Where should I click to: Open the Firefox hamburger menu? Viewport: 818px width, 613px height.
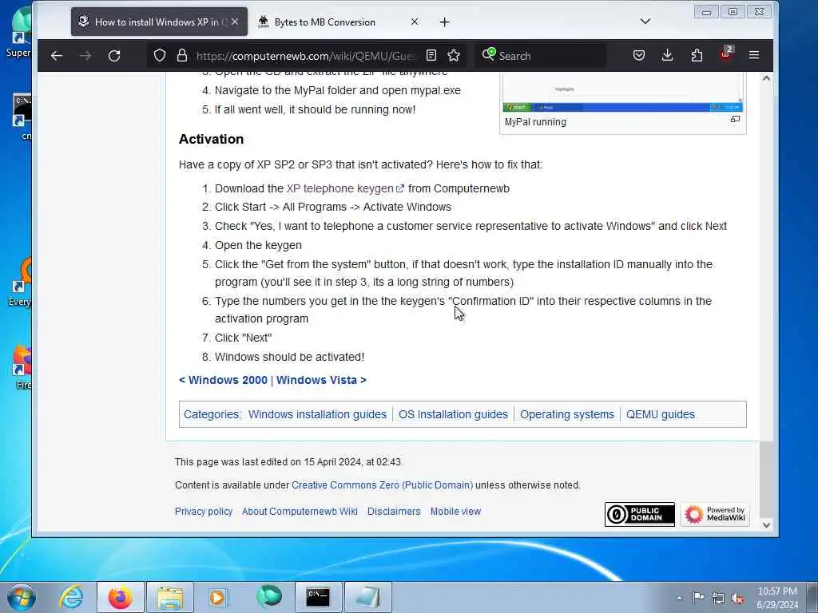click(x=754, y=55)
